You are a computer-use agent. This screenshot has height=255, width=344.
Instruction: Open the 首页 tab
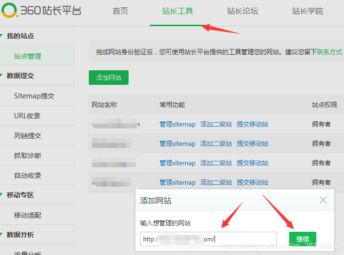coord(120,11)
